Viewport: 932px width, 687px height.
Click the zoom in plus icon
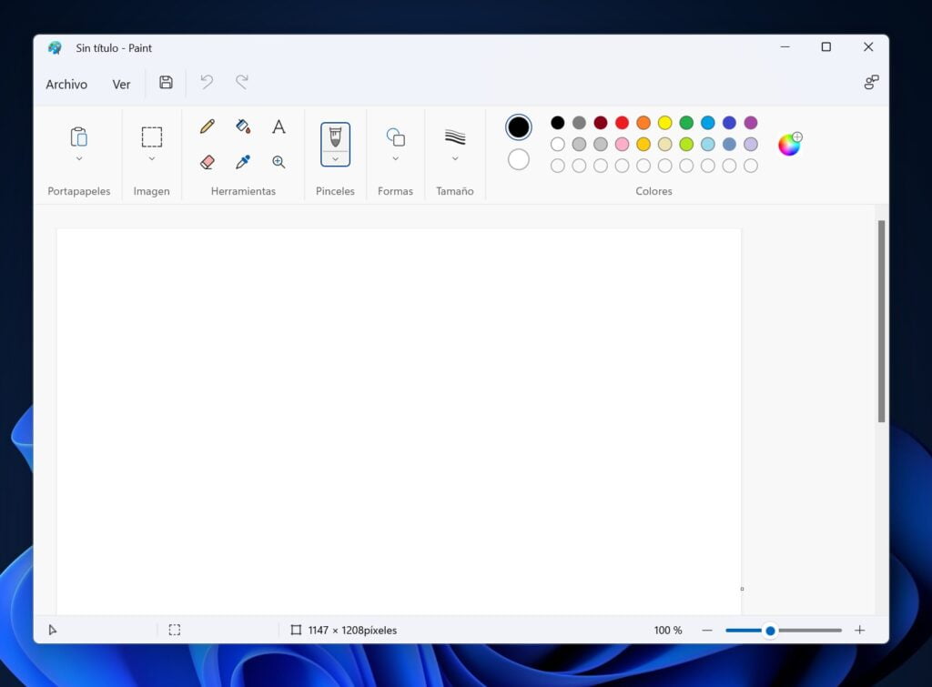[859, 630]
